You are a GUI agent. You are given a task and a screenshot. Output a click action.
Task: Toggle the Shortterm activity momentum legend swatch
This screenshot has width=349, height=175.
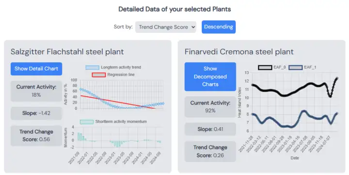pos(87,122)
